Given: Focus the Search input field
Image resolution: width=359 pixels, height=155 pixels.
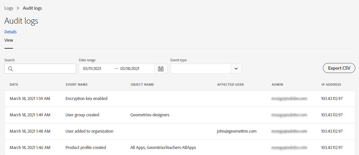Looking at the screenshot, I should (44, 69).
